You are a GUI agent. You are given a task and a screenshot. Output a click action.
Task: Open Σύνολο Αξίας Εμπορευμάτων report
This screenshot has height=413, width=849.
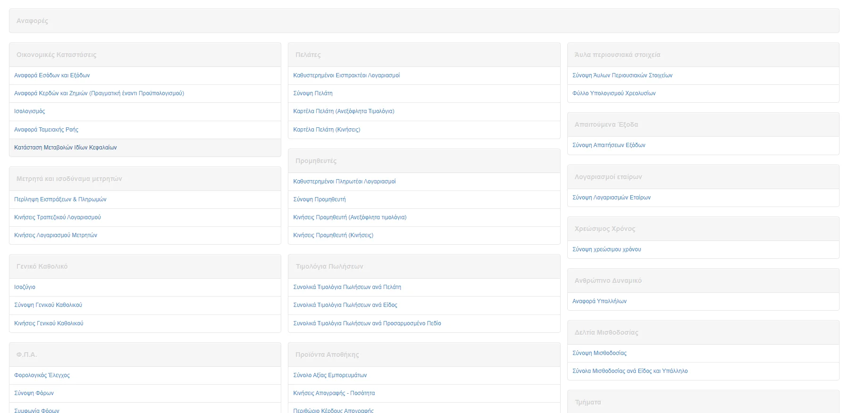[x=330, y=375]
